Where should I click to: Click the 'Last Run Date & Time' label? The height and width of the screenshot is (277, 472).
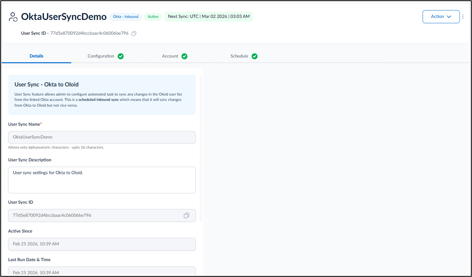(29, 260)
